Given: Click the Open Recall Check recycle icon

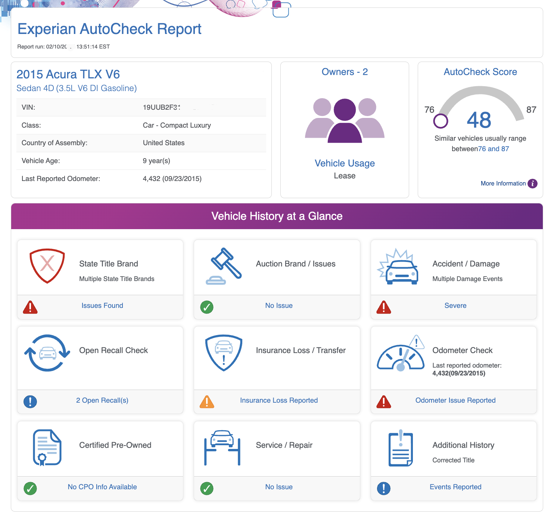Looking at the screenshot, I should pyautogui.click(x=46, y=353).
